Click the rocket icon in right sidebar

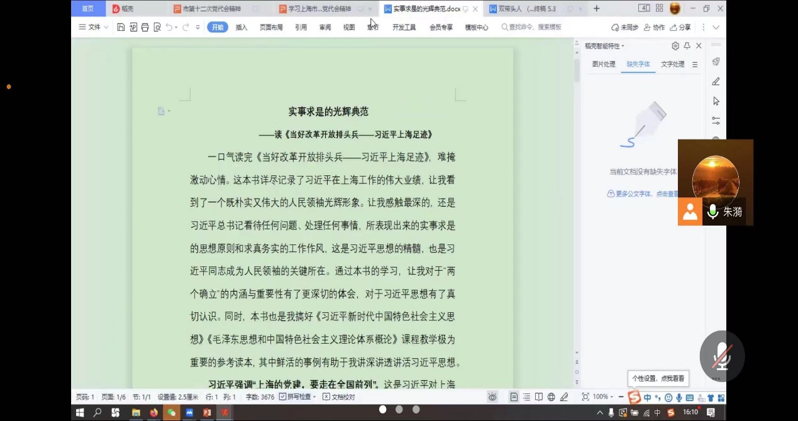pos(716,62)
